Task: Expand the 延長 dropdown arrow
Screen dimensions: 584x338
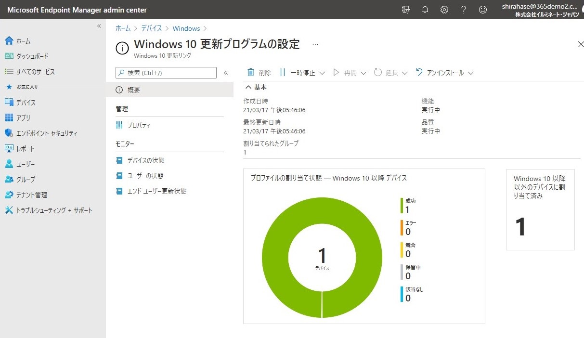Action: (405, 73)
